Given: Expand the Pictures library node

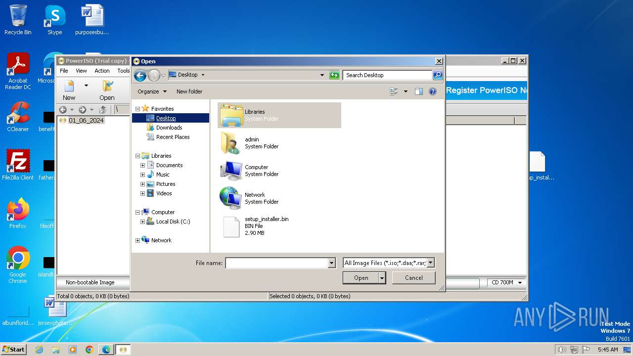Looking at the screenshot, I should tap(142, 184).
